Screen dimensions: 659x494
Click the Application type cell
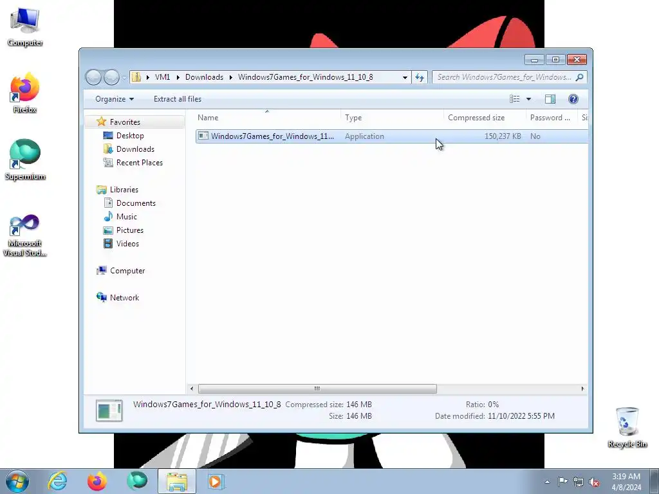pyautogui.click(x=364, y=136)
